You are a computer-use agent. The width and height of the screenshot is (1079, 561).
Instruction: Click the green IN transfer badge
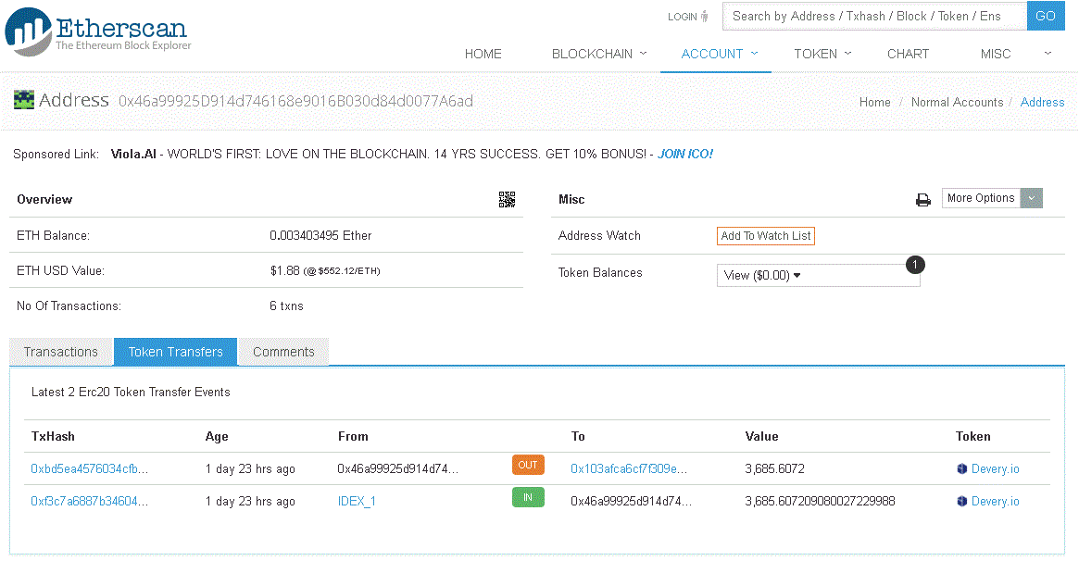[528, 497]
